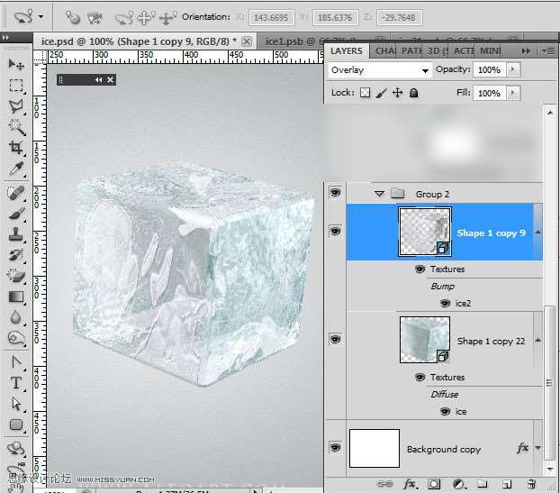The image size is (560, 493).
Task: Click the Orientation X value field
Action: click(x=271, y=17)
